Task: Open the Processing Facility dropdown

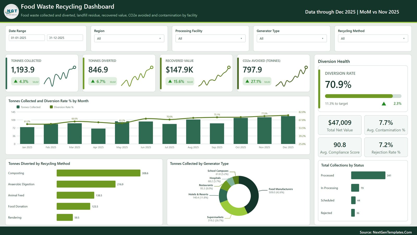Action: coord(211,38)
